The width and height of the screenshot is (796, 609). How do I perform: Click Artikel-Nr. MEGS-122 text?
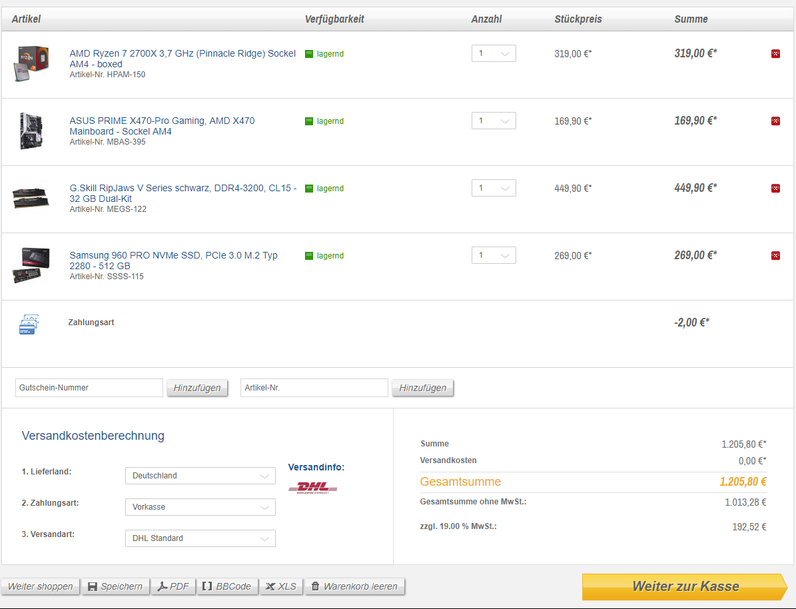[108, 209]
